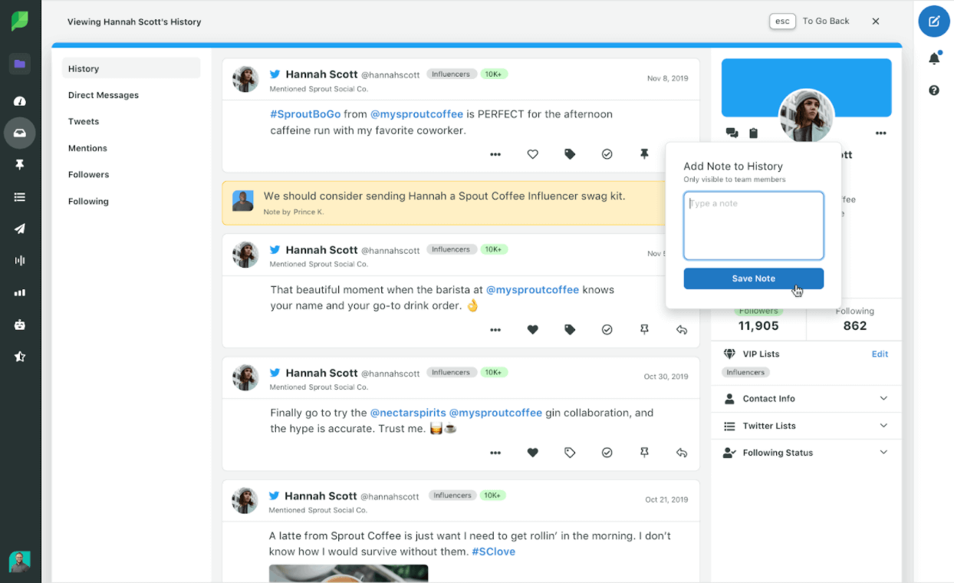Open the Listening audio wave icon
954x583 pixels.
coord(19,260)
